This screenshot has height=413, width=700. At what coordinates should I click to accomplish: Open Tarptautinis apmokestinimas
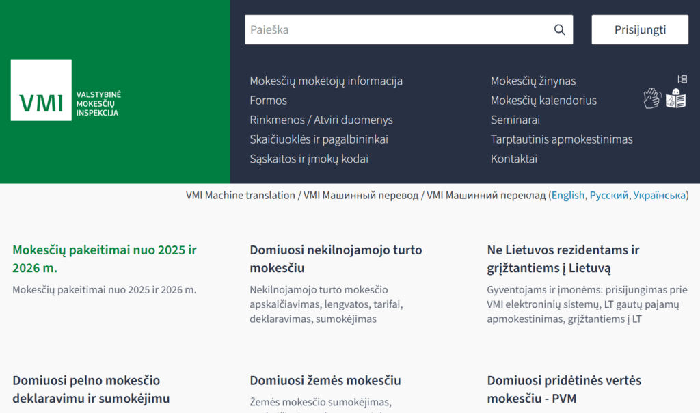click(562, 139)
